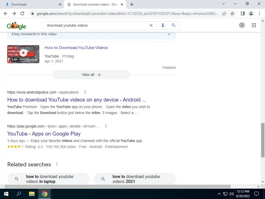Screen dimensions: 265x199
Task: Open How to Download YouTube Videos link
Action: coord(76,48)
